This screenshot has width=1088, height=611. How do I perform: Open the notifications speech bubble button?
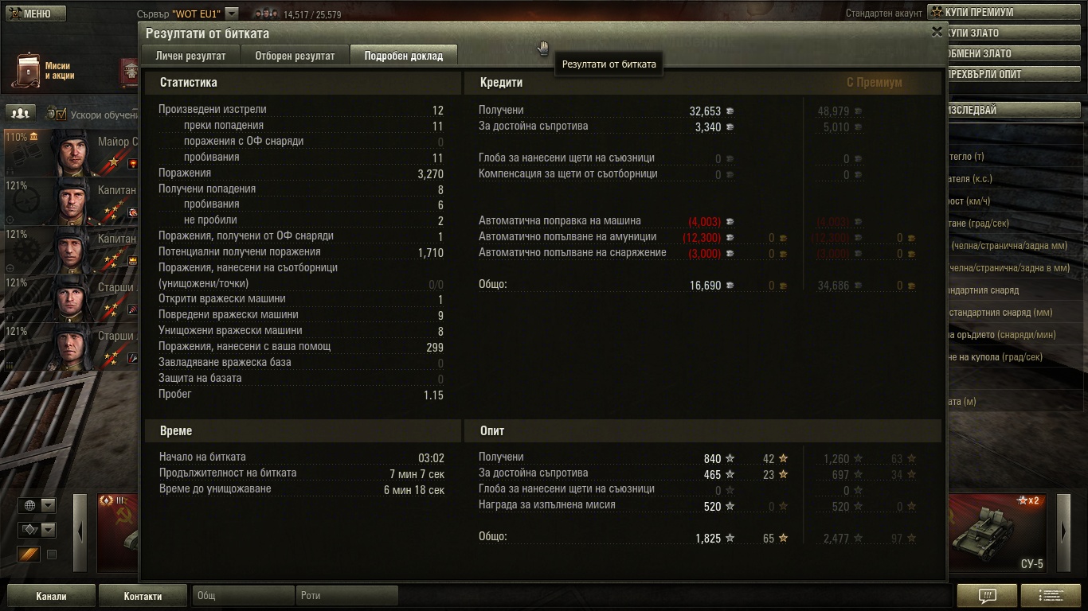pyautogui.click(x=987, y=595)
